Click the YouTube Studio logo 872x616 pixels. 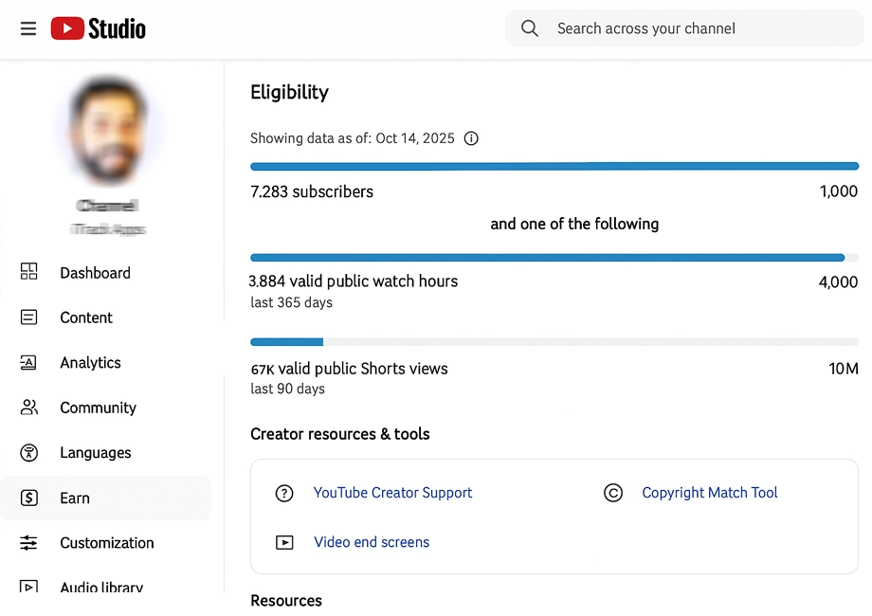(x=99, y=28)
